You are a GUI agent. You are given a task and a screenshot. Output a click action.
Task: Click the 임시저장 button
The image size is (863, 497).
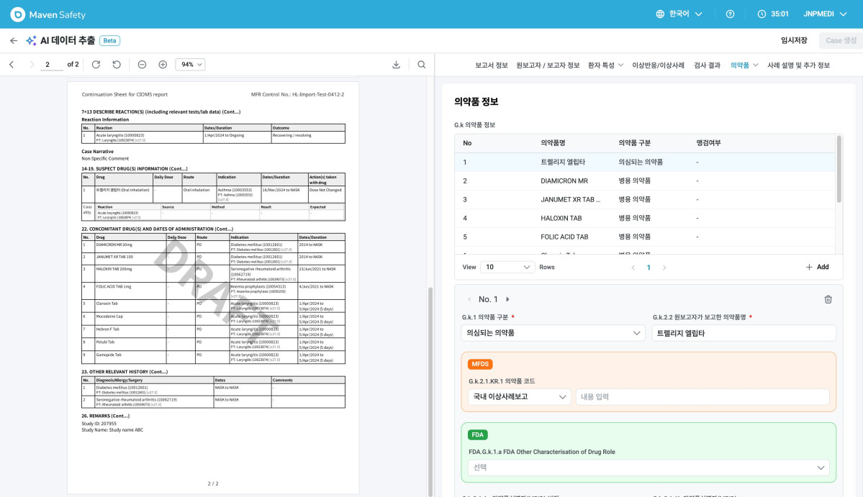pyautogui.click(x=794, y=40)
